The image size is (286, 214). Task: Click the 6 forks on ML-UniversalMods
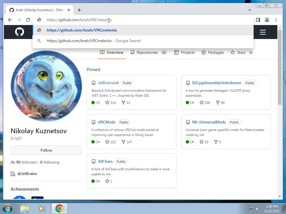[217, 142]
